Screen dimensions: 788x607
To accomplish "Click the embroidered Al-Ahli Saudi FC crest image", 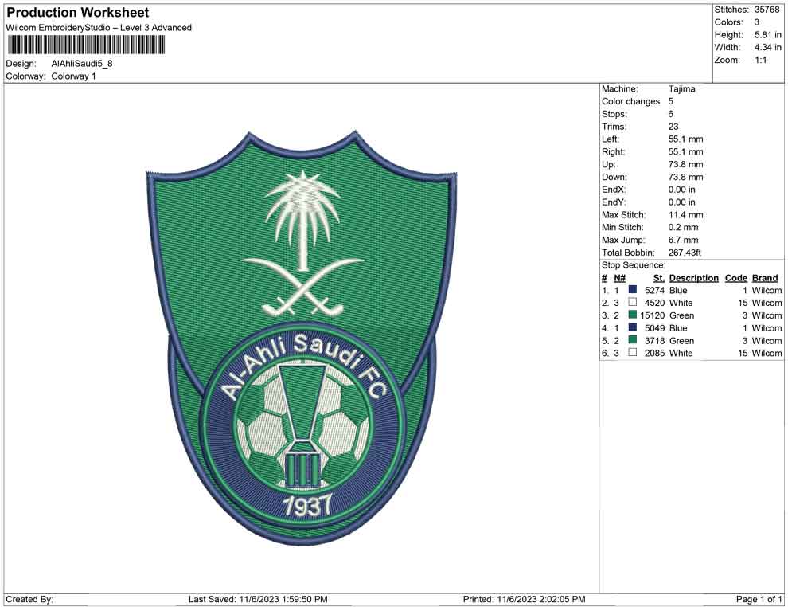I will (302, 338).
